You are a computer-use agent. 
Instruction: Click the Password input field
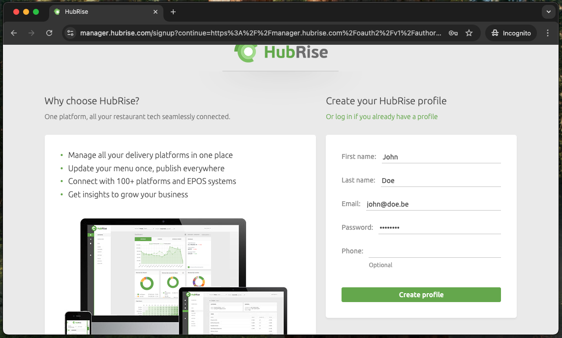[x=439, y=228]
